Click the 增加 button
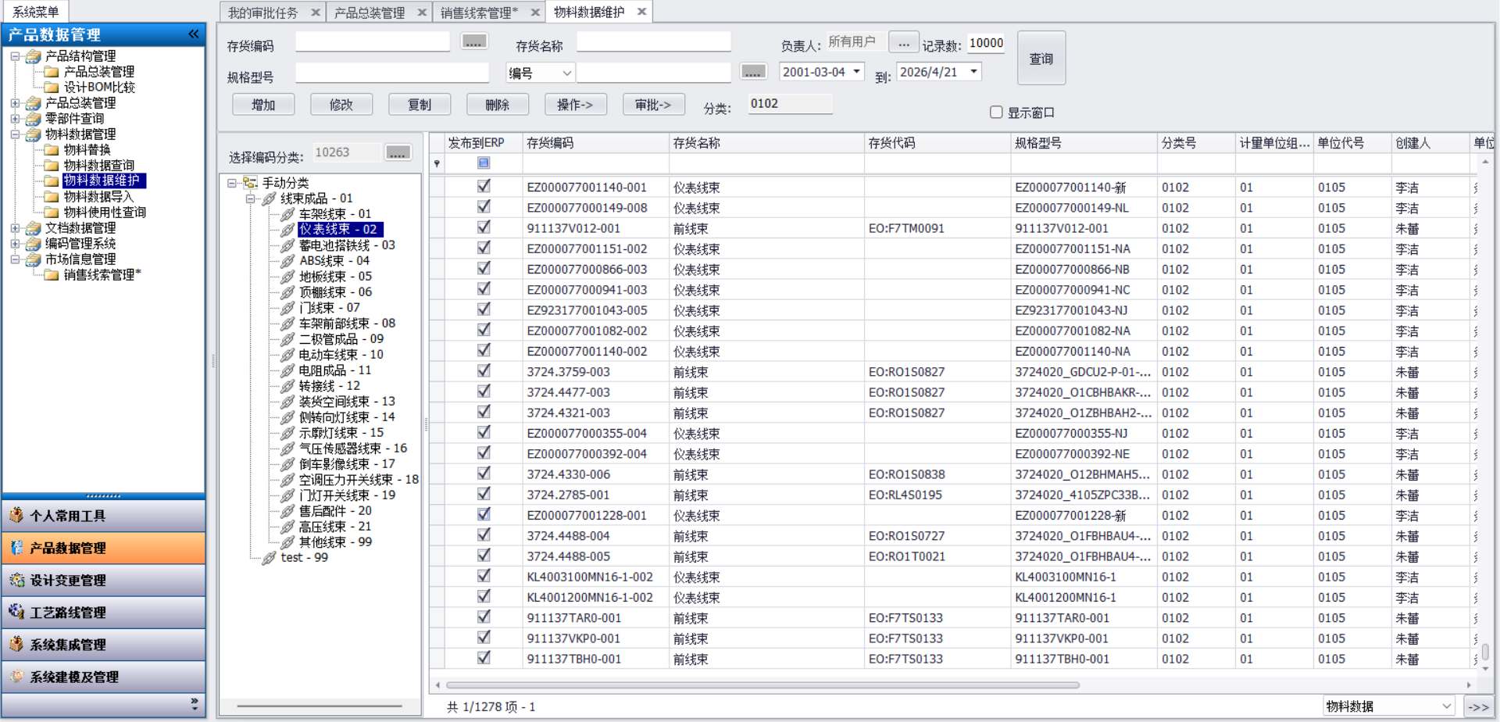The width and height of the screenshot is (1500, 722). coord(263,105)
